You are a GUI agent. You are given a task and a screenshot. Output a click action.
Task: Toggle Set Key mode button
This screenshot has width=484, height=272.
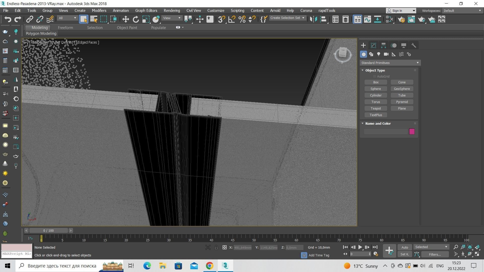pyautogui.click(x=405, y=254)
